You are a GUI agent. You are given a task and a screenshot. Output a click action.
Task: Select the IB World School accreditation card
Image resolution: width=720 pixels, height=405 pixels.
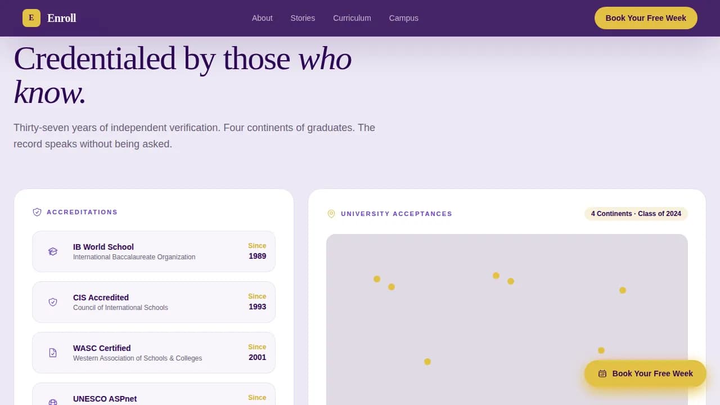coord(154,251)
